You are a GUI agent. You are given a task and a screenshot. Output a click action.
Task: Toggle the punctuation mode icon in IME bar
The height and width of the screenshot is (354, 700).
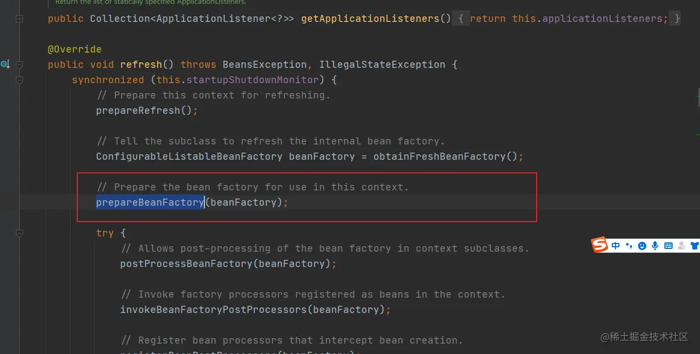tap(629, 246)
